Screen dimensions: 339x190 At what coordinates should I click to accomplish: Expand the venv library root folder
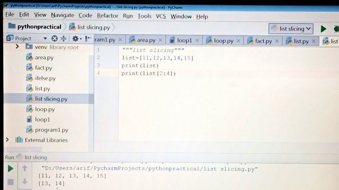pyautogui.click(x=17, y=46)
